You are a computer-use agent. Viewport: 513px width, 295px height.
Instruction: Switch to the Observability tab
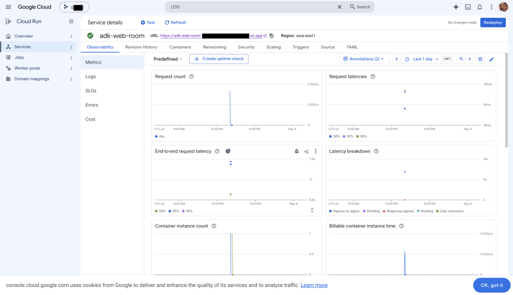click(x=100, y=47)
